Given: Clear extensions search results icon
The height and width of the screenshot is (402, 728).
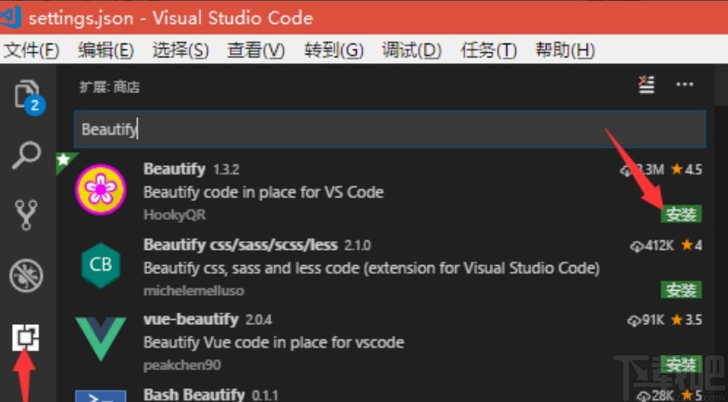Looking at the screenshot, I should pos(646,85).
